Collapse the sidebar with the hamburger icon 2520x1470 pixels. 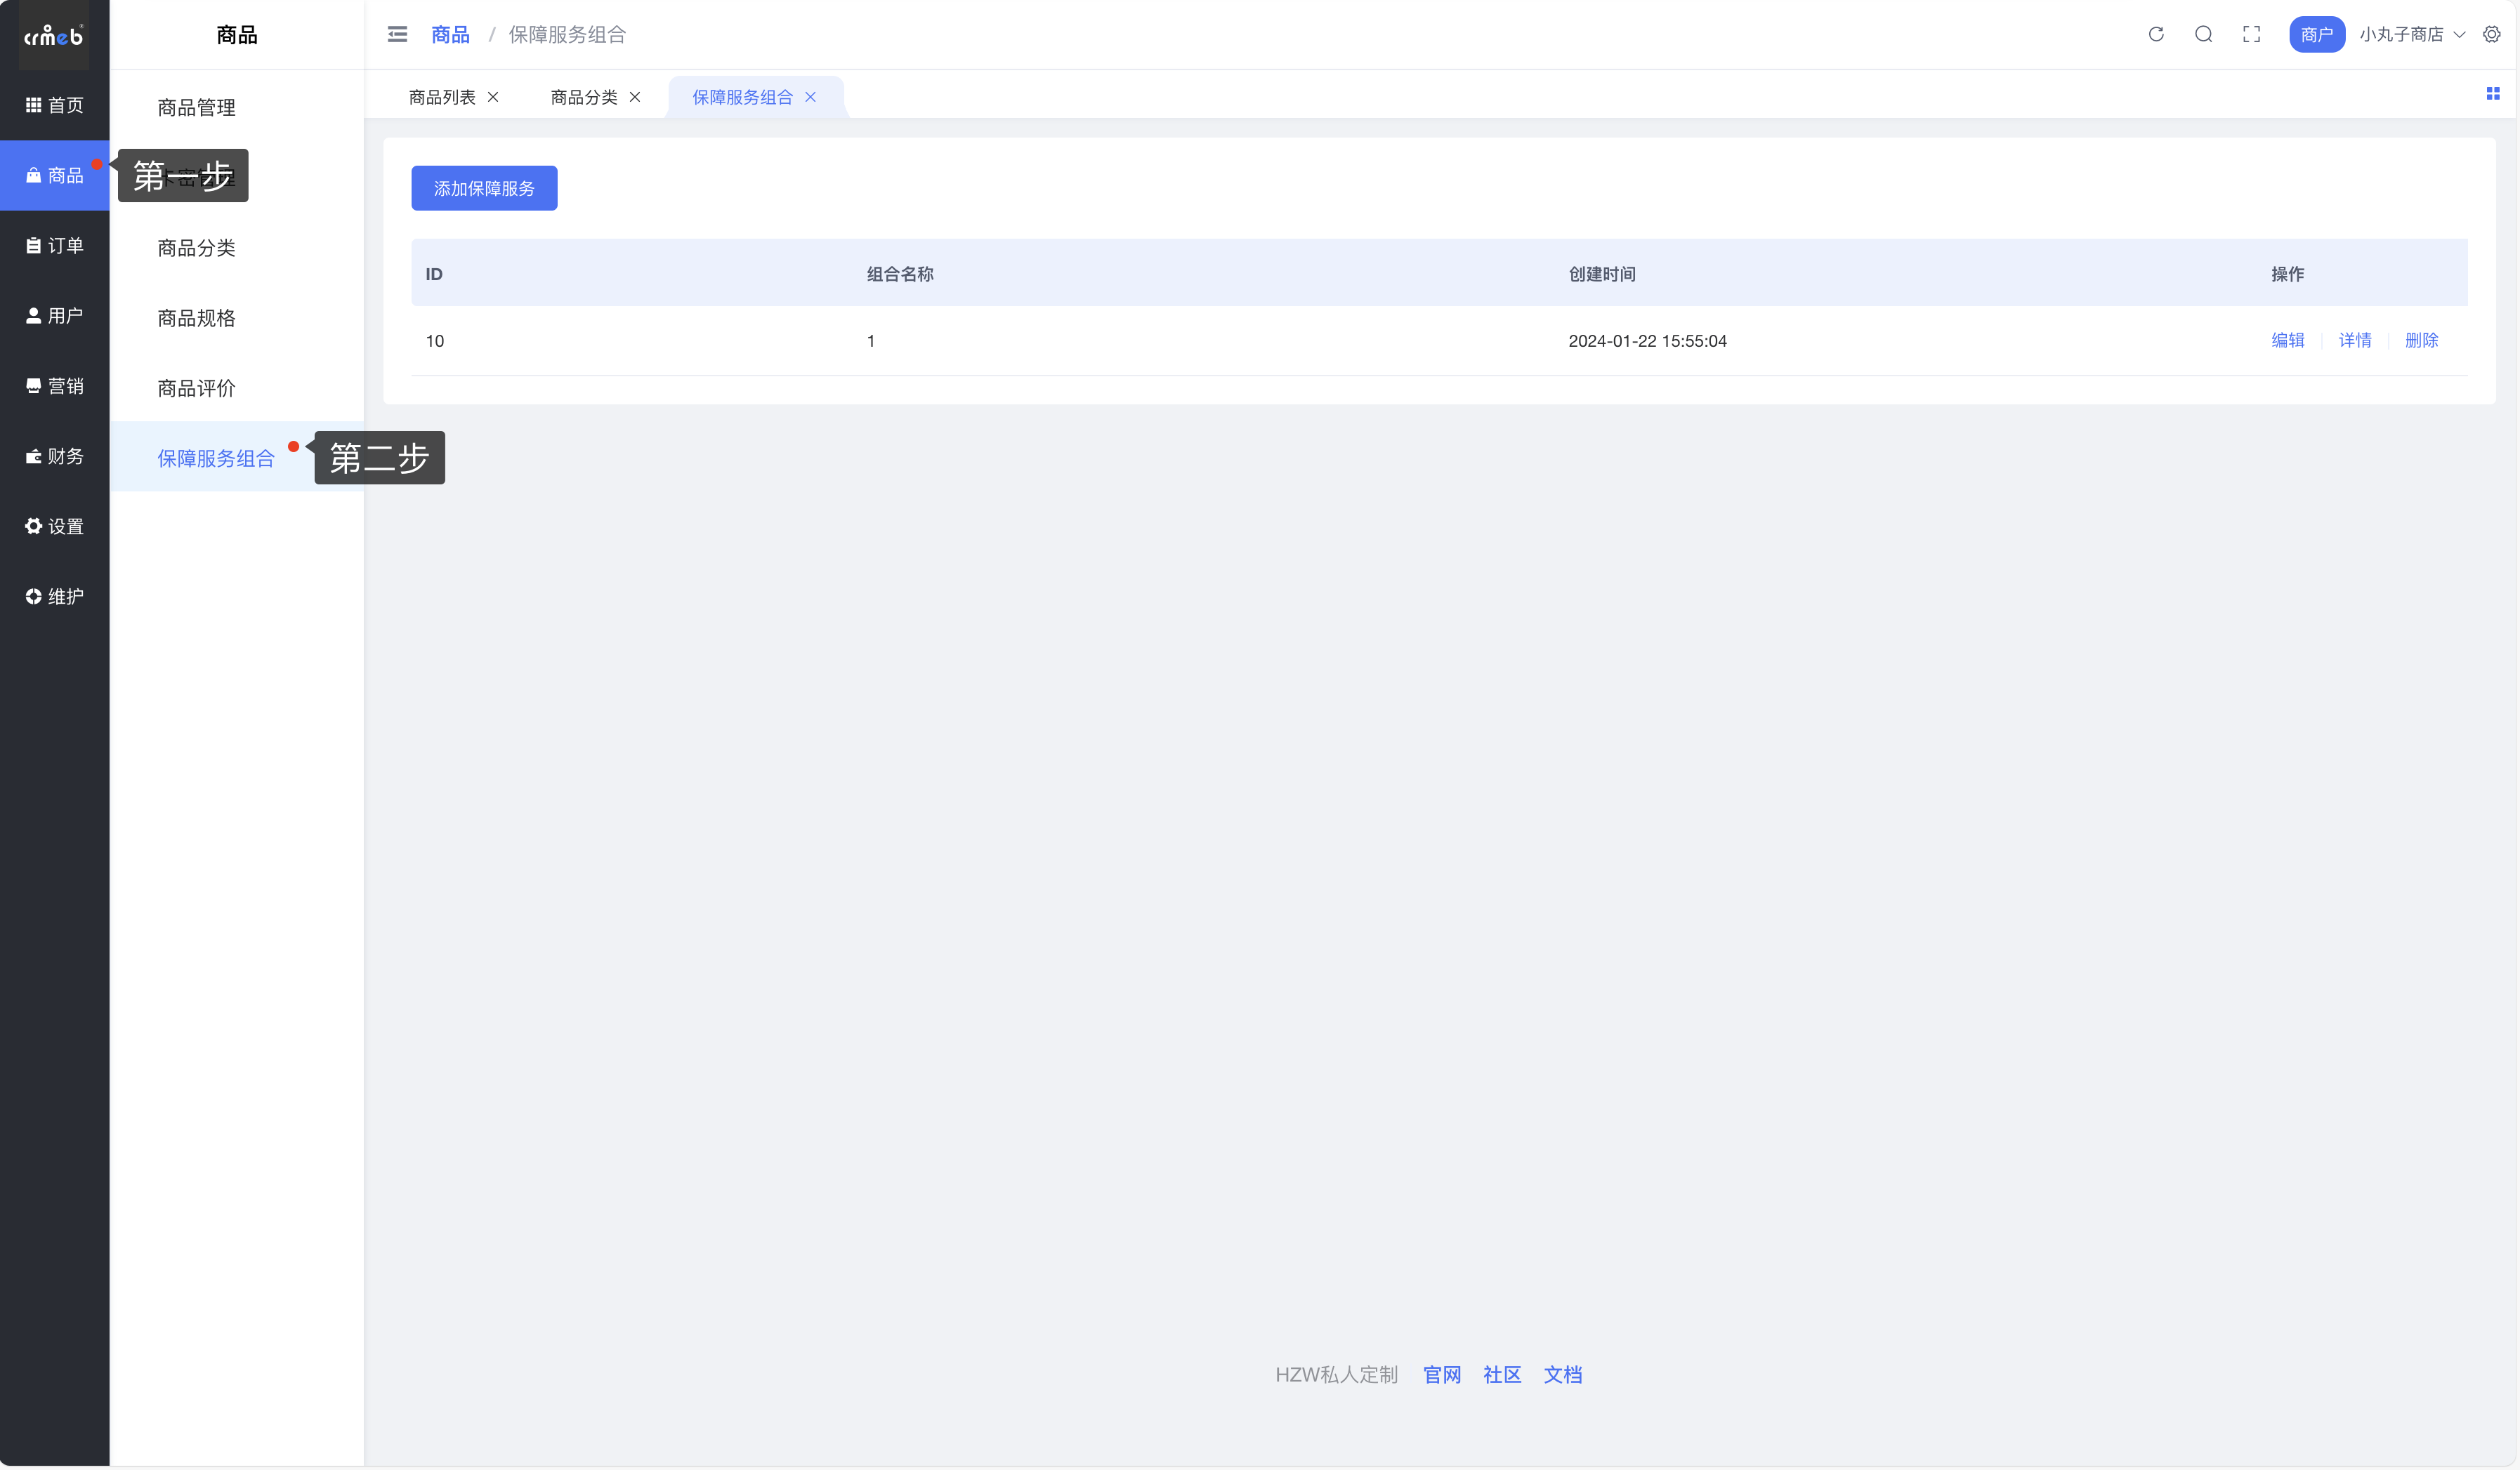pos(397,34)
